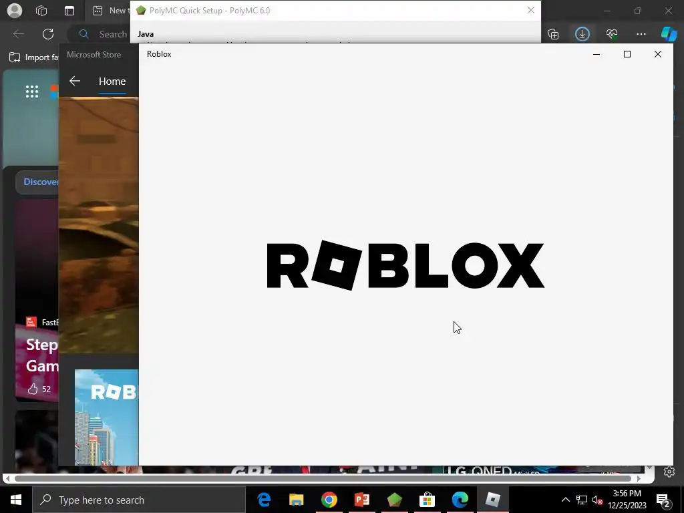The width and height of the screenshot is (684, 513).
Task: Open the Edge Collections icon
Action: pyautogui.click(x=553, y=34)
